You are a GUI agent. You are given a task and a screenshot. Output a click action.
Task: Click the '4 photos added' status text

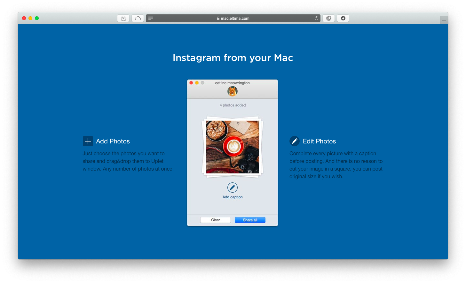(233, 105)
